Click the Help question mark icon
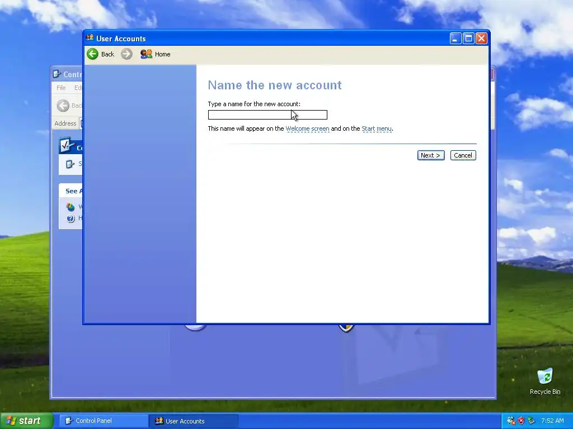Screen dimensions: 573x429 [x=71, y=218]
